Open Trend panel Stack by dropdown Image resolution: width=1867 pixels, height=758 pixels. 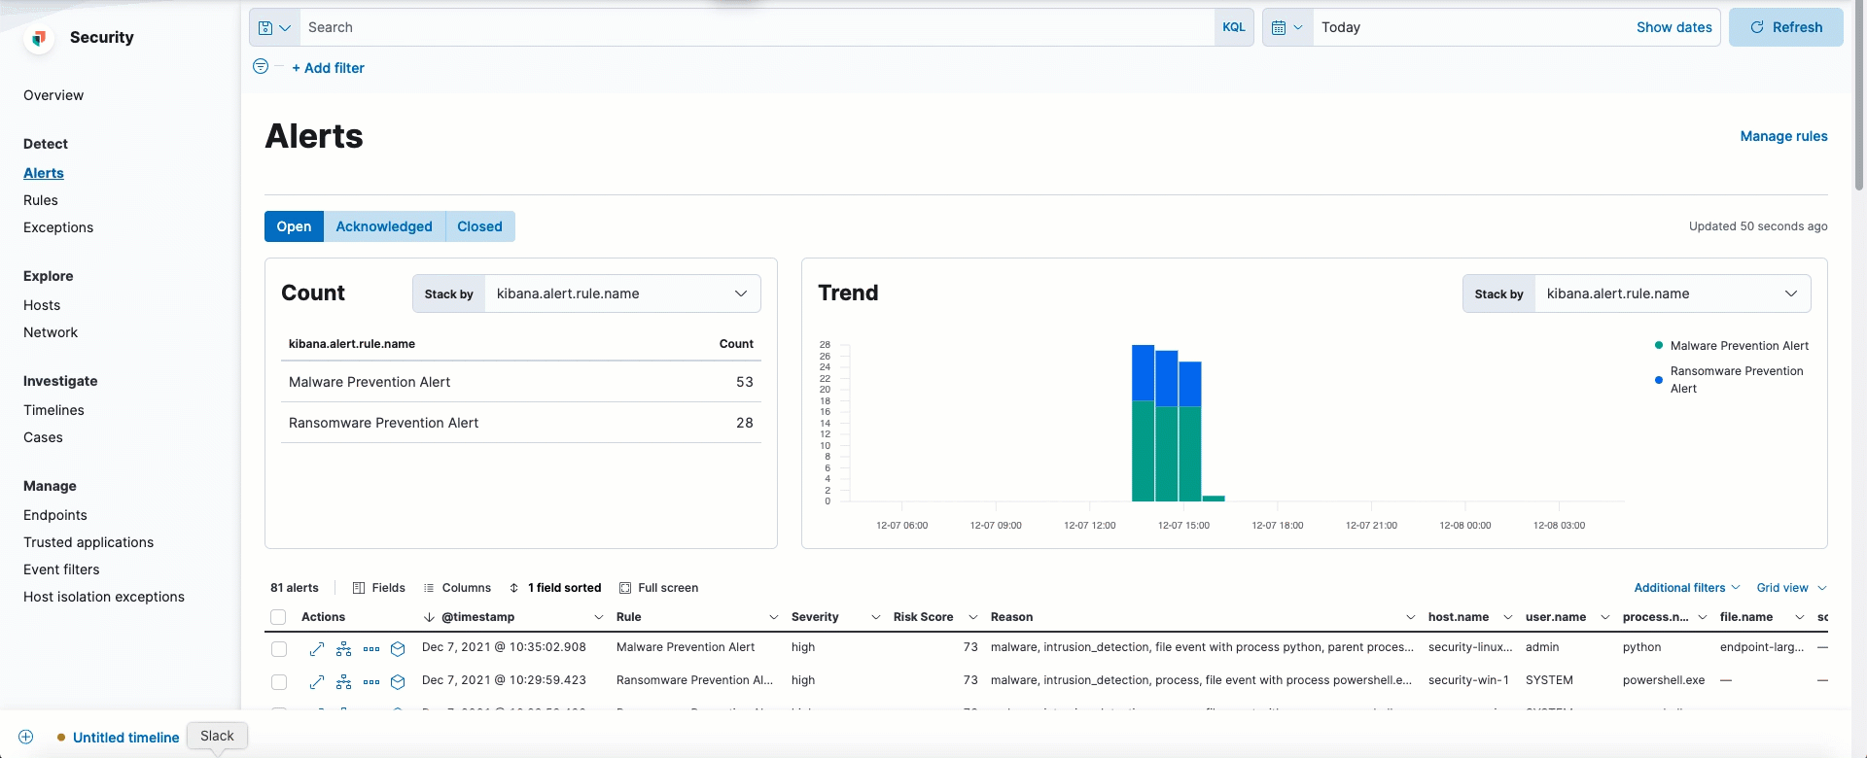tap(1672, 293)
